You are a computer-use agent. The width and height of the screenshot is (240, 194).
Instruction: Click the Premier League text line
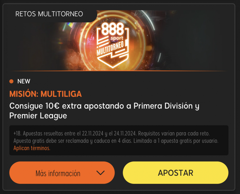coord(38,116)
